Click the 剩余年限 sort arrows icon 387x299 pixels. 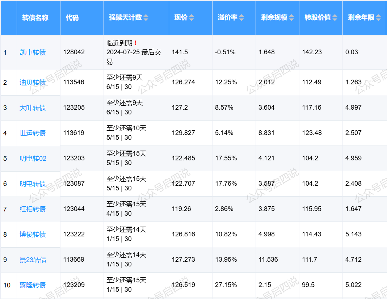tap(378, 18)
